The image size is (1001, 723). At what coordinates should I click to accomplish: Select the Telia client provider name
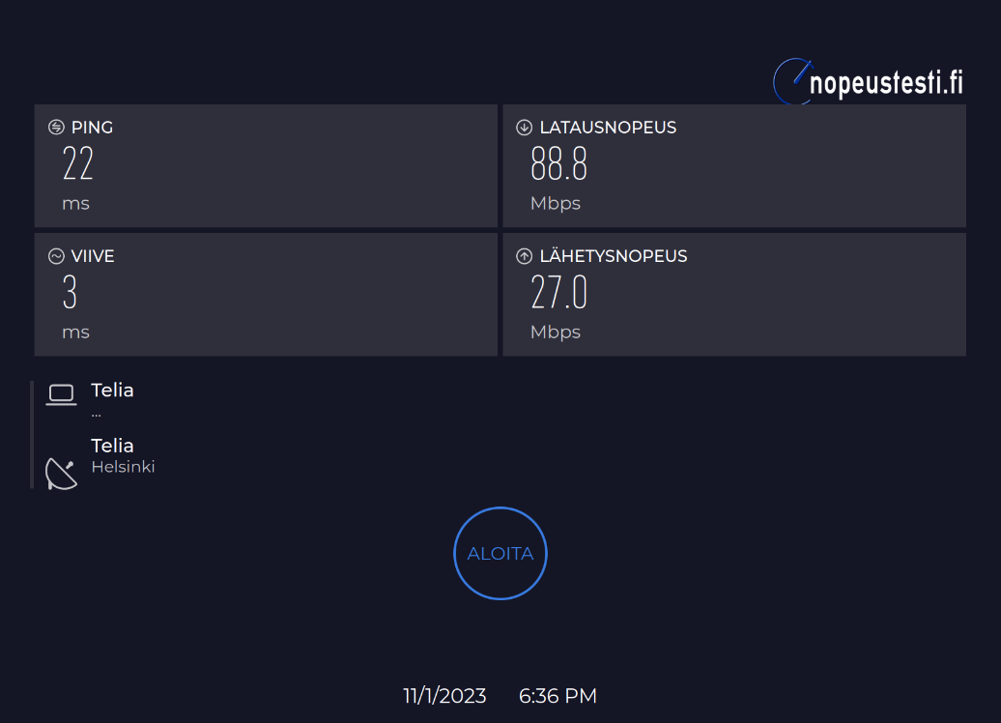pyautogui.click(x=112, y=390)
